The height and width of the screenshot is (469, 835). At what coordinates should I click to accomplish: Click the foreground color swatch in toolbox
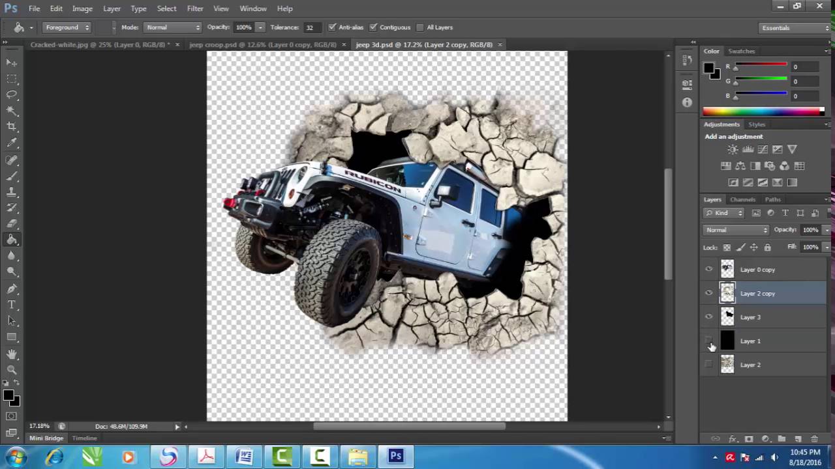(8, 395)
